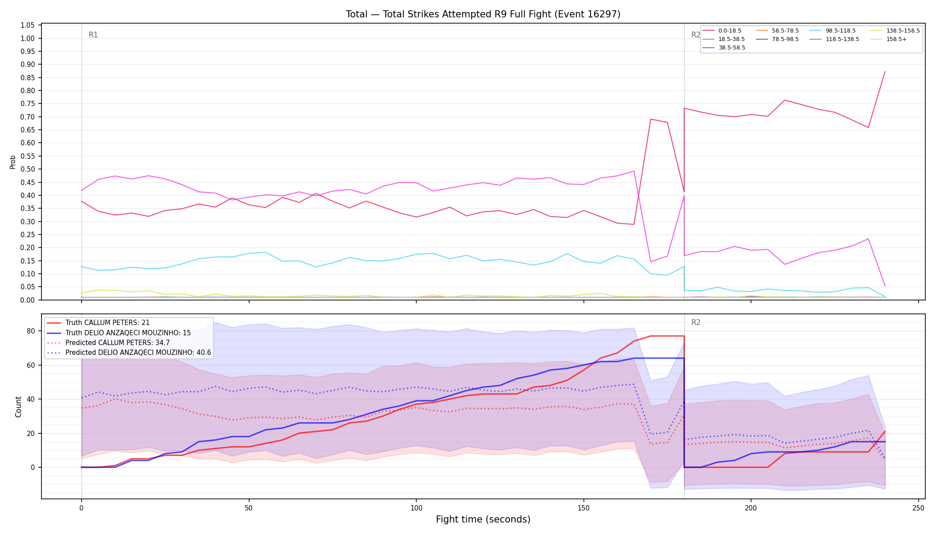This screenshot has width=936, height=535.
Task: Click the 60 tick on the Count axis
Action: point(31,365)
